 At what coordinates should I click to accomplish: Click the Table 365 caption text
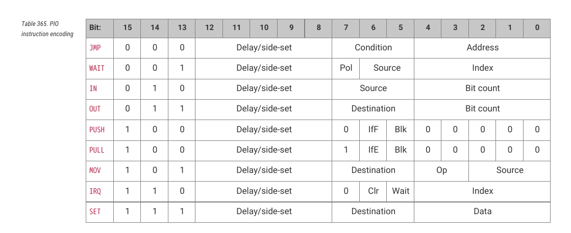coord(47,29)
